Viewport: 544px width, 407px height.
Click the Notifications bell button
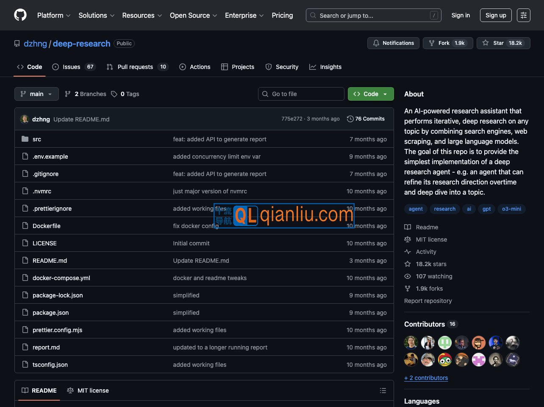point(393,43)
